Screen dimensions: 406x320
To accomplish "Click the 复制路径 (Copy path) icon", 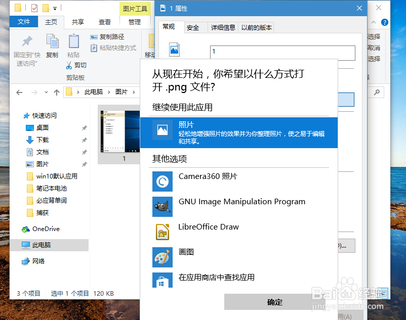I will [93, 37].
